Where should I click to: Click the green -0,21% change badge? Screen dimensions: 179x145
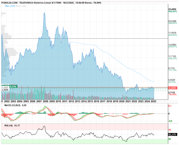13,87
